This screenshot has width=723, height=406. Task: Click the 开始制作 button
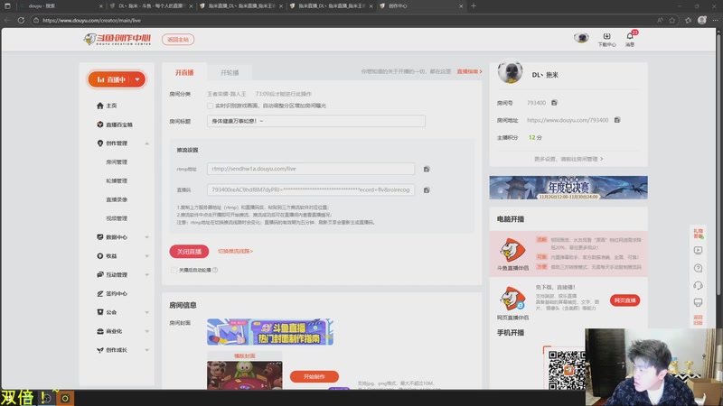(x=314, y=376)
